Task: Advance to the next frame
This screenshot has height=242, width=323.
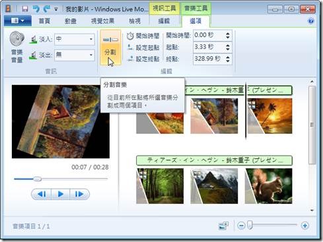Action: [79, 195]
